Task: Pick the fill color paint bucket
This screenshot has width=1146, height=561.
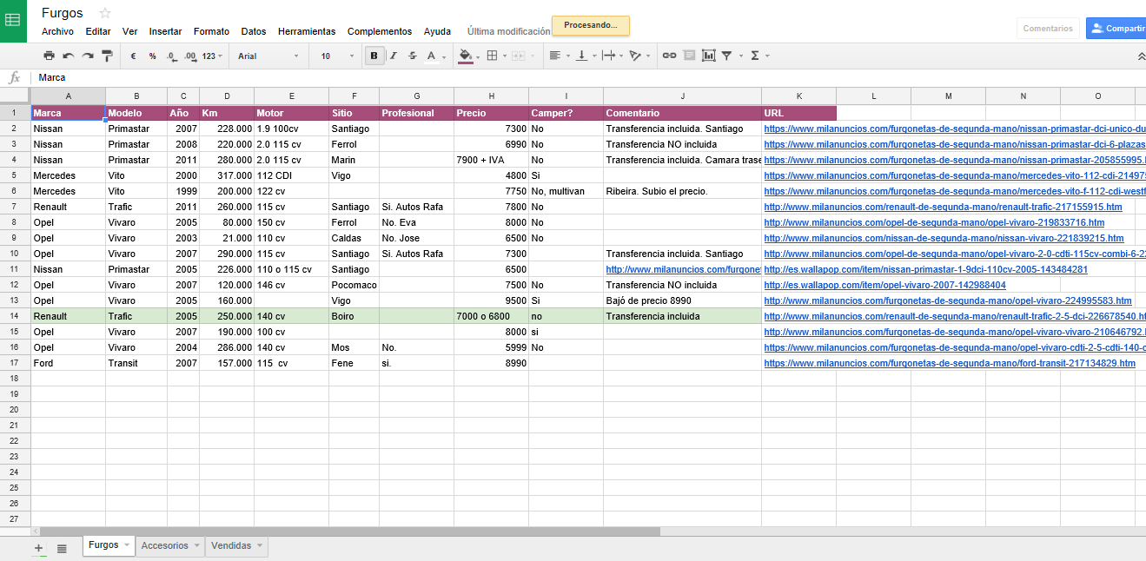Action: click(x=465, y=56)
